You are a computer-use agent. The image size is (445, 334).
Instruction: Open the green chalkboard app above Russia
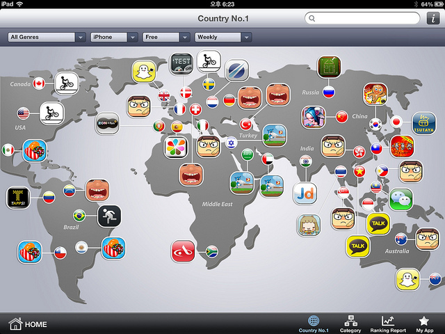click(329, 67)
